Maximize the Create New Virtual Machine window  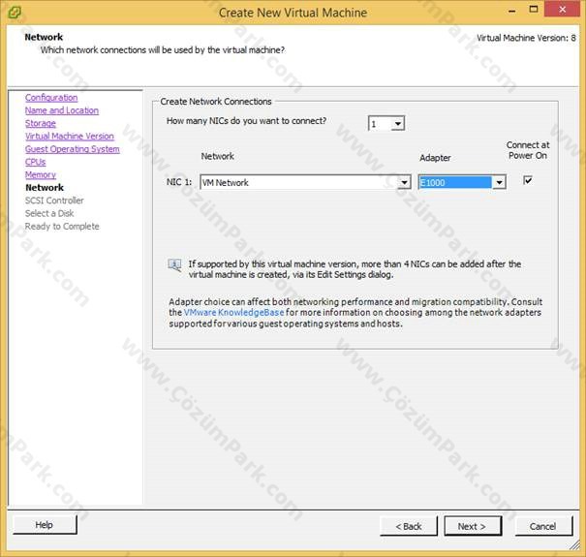click(534, 10)
